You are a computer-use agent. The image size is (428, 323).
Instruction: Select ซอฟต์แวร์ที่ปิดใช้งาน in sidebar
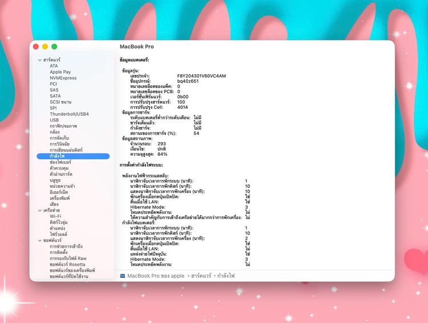[69, 276]
